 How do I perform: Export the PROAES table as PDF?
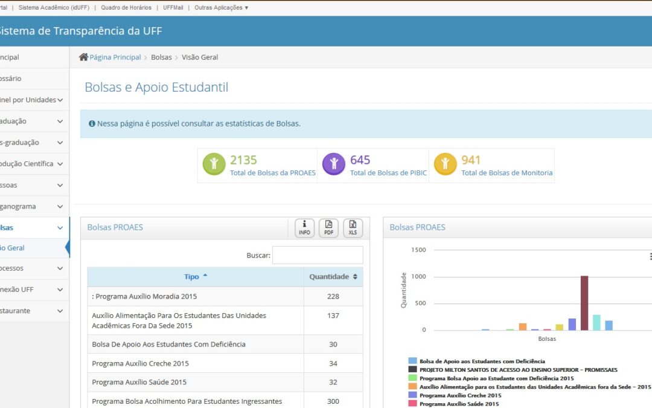coord(328,228)
